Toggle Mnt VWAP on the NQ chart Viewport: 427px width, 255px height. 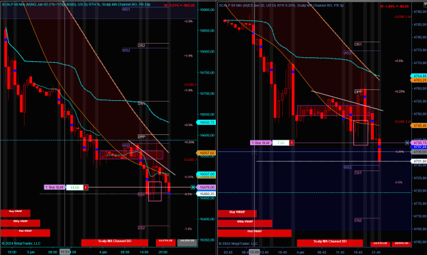coord(25,232)
